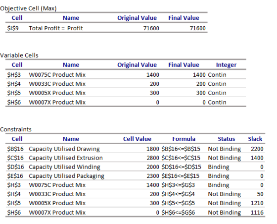The height and width of the screenshot is (224, 277).
Task: Click Extrusion slack value 1400
Action: pos(257,158)
